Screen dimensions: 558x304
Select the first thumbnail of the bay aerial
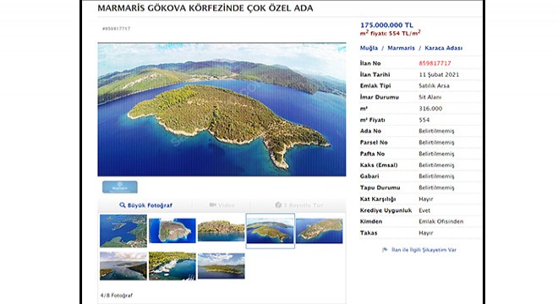(x=123, y=231)
